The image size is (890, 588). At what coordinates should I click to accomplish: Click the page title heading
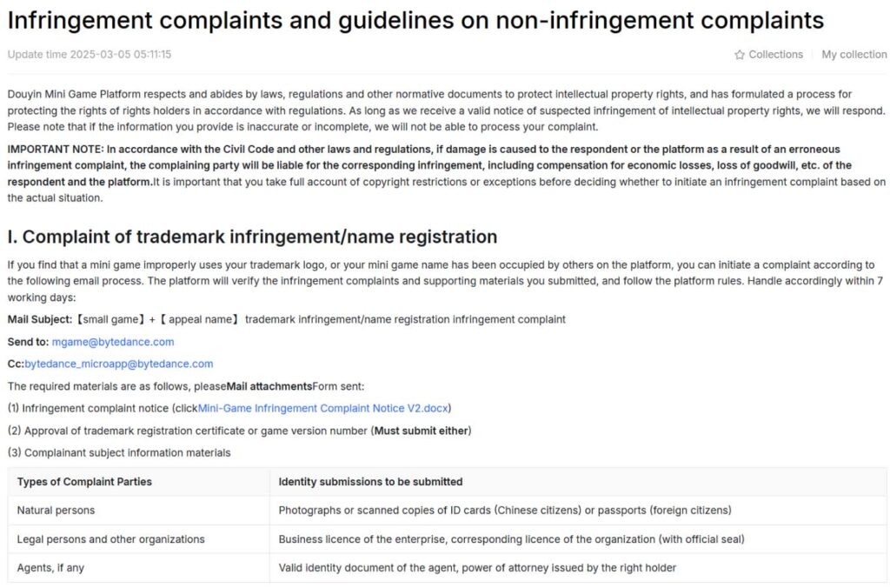415,21
